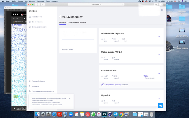The image size is (189, 118).
Task: Open Политика конфиденциальности link
Action: tap(43, 91)
